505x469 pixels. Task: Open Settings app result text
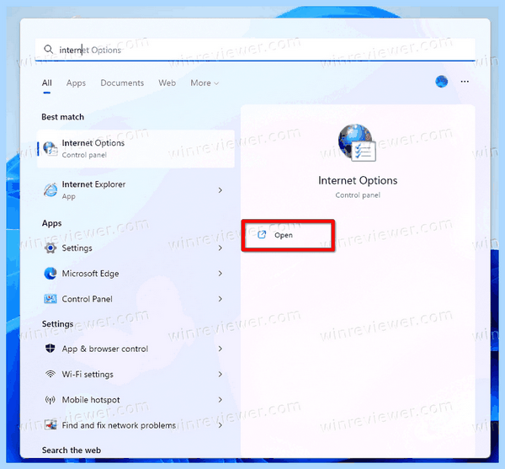click(x=77, y=248)
